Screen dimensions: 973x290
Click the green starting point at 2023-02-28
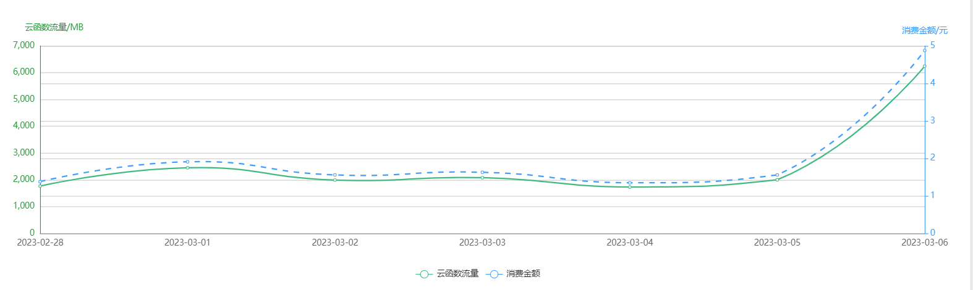tap(40, 186)
